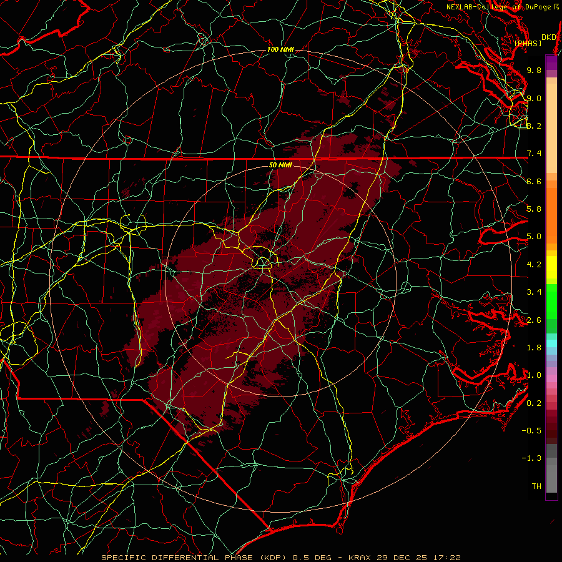The width and height of the screenshot is (562, 562).
Task: Click the 100 NMI range ring label
Action: (280, 49)
